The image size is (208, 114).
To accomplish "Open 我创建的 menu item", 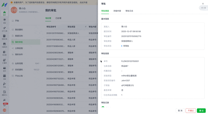I will click(26, 30).
